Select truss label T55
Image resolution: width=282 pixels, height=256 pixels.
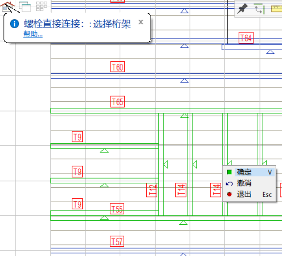tap(117, 209)
